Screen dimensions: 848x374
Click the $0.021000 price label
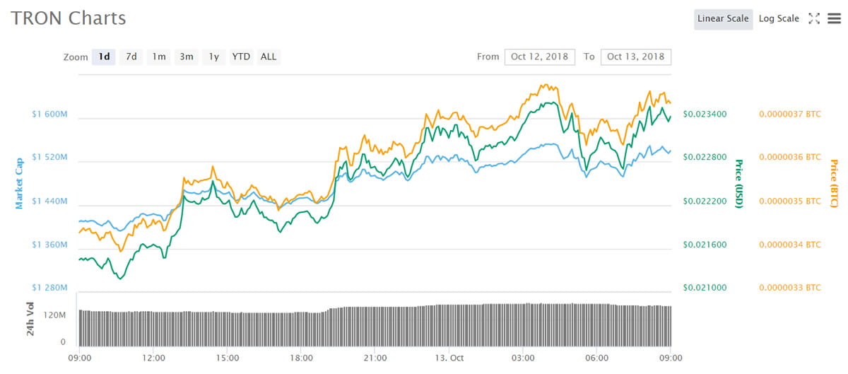pos(705,288)
